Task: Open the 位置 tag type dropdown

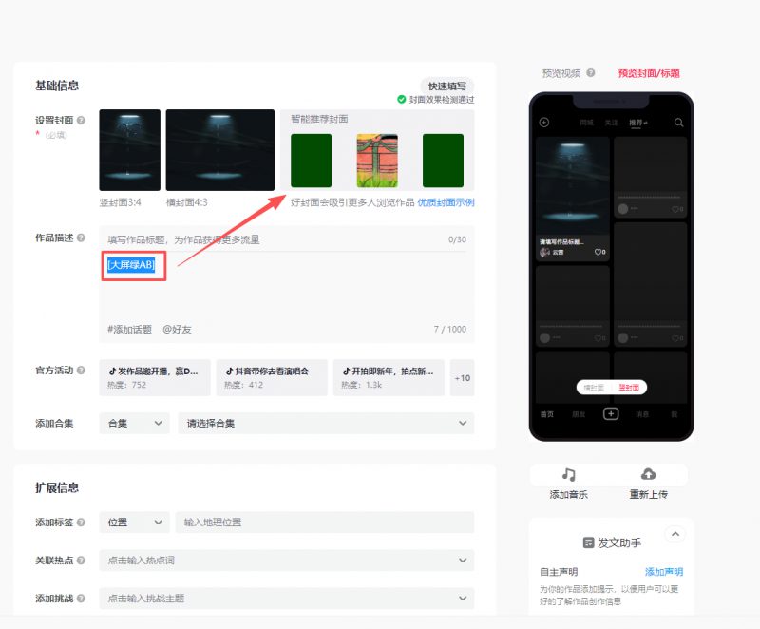Action: 134,522
